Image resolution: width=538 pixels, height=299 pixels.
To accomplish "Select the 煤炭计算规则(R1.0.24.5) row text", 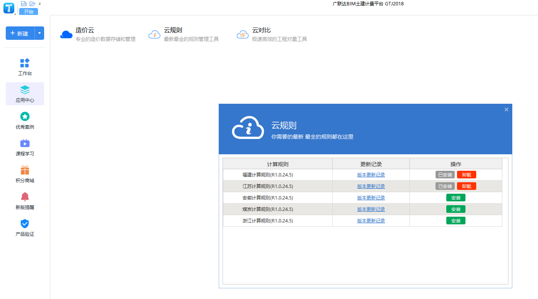I will 268,209.
